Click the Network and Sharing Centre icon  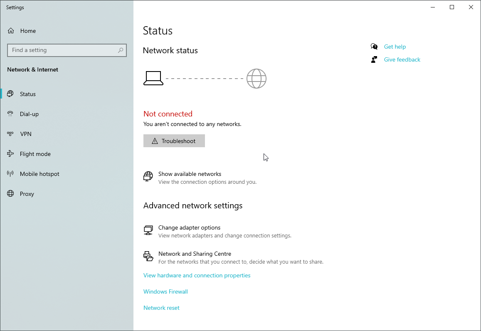pos(148,256)
